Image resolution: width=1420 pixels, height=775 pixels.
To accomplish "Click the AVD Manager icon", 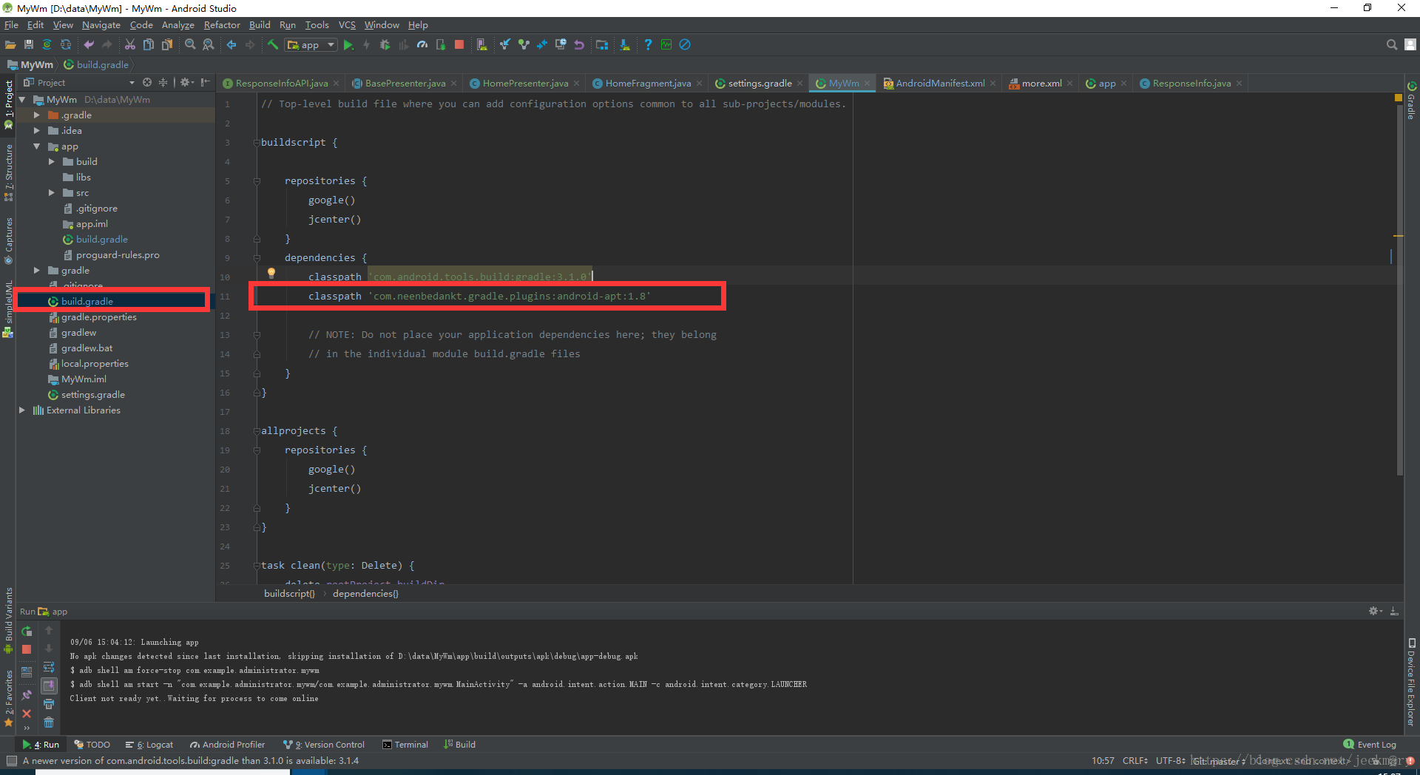I will 481,45.
